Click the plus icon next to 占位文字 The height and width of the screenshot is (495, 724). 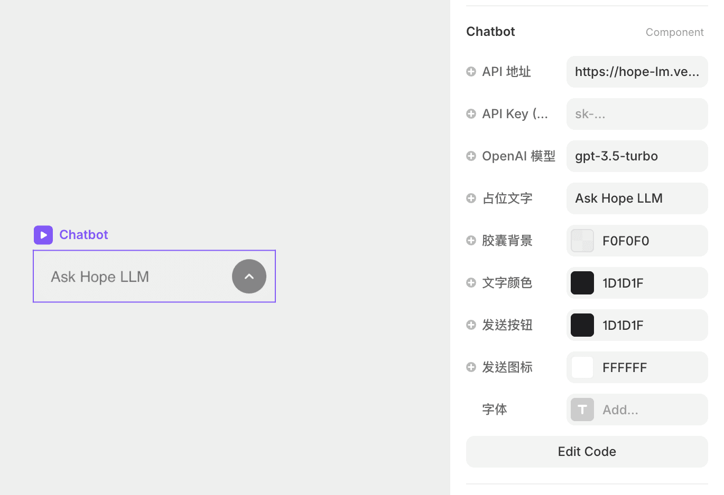click(x=471, y=198)
